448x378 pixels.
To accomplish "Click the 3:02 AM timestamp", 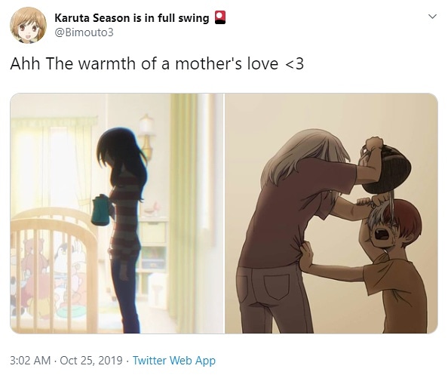I will [30, 361].
